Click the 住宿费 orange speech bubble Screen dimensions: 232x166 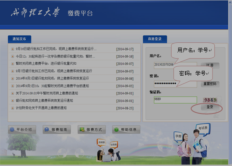[114, 145]
